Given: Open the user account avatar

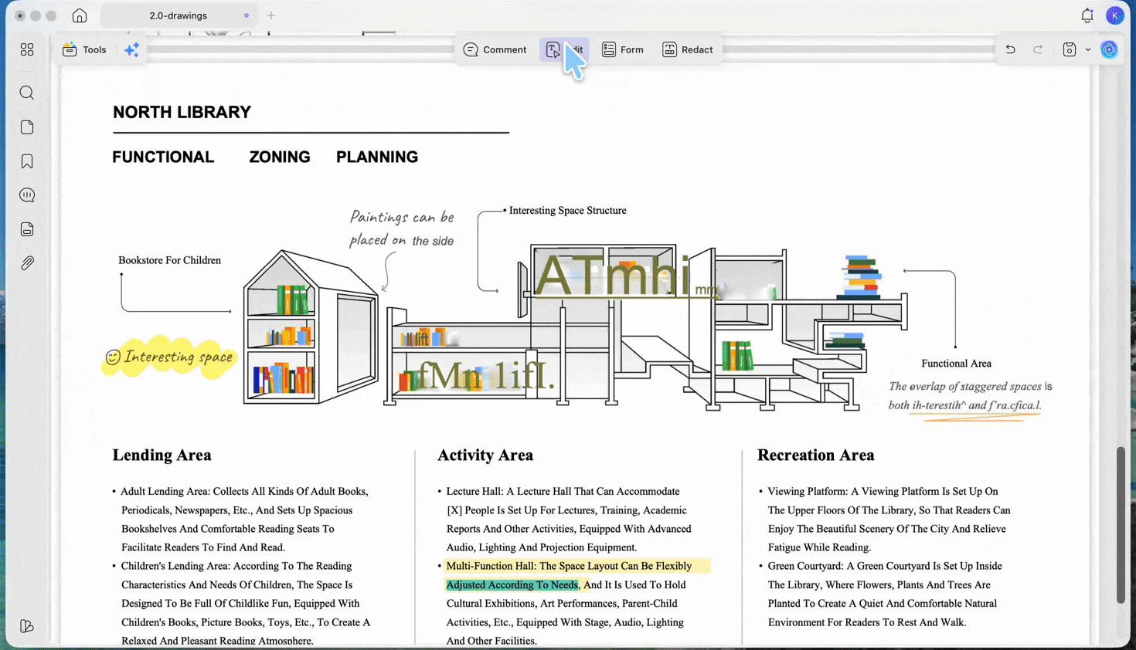Looking at the screenshot, I should coord(1114,15).
